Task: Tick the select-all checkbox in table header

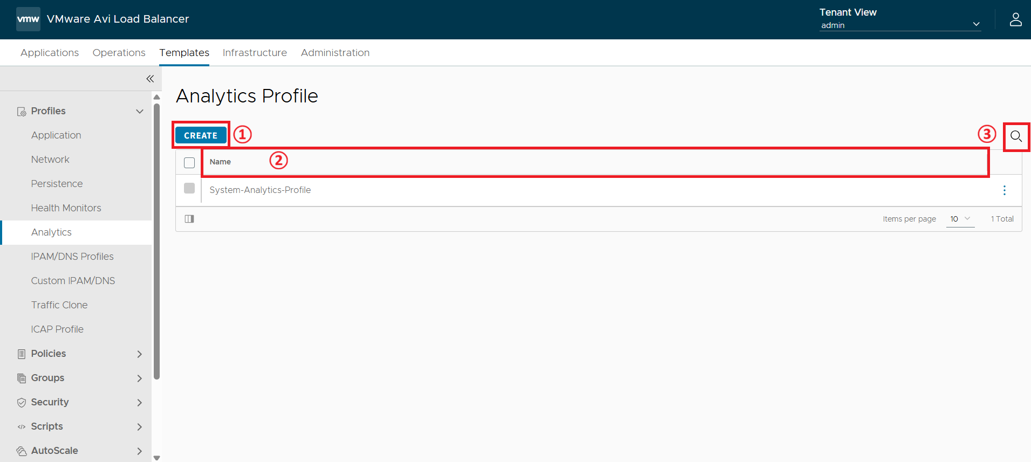Action: click(189, 162)
